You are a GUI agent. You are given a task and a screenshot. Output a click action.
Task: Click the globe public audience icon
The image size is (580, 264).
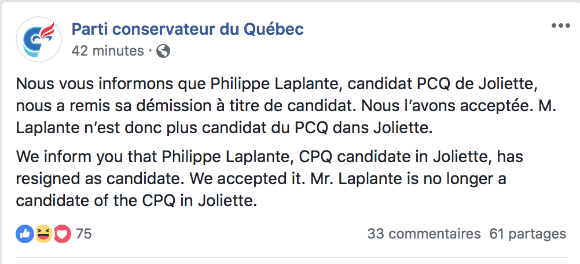[163, 51]
